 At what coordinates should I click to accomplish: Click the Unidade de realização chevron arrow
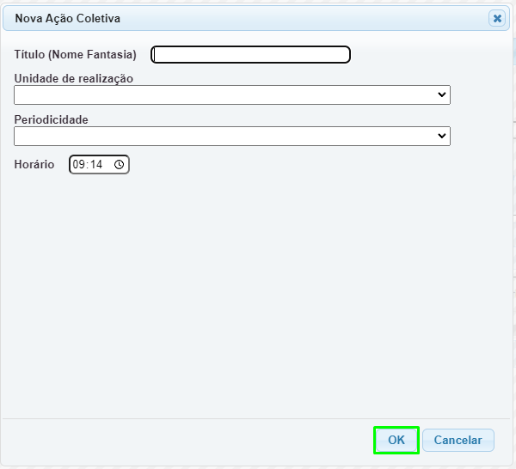click(442, 94)
